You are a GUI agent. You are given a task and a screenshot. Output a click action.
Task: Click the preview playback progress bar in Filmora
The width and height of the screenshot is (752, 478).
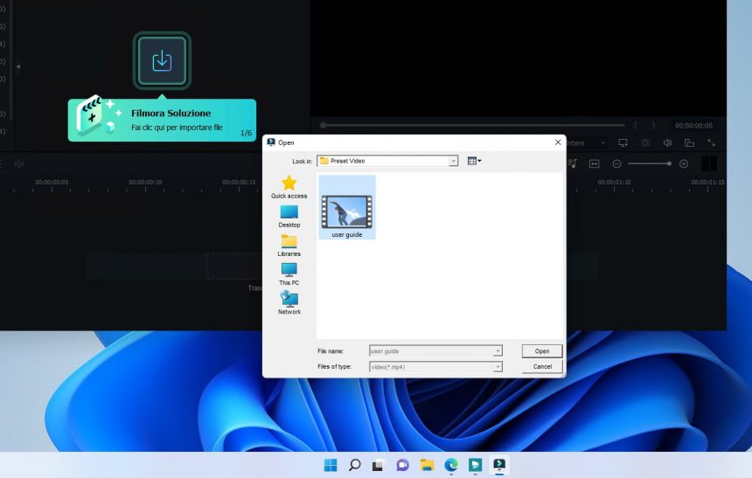473,125
